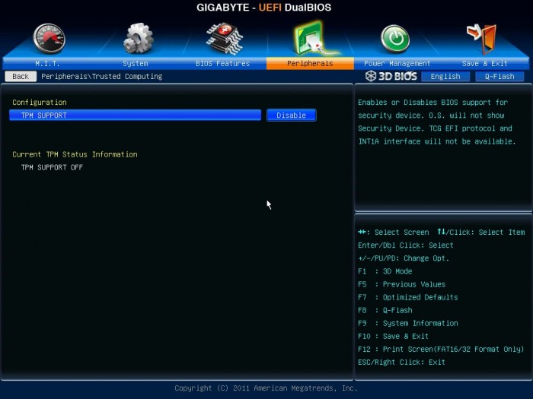The image size is (533, 399).
Task: Open the TPM SUPPORT Disable value dropdown
Action: point(292,115)
